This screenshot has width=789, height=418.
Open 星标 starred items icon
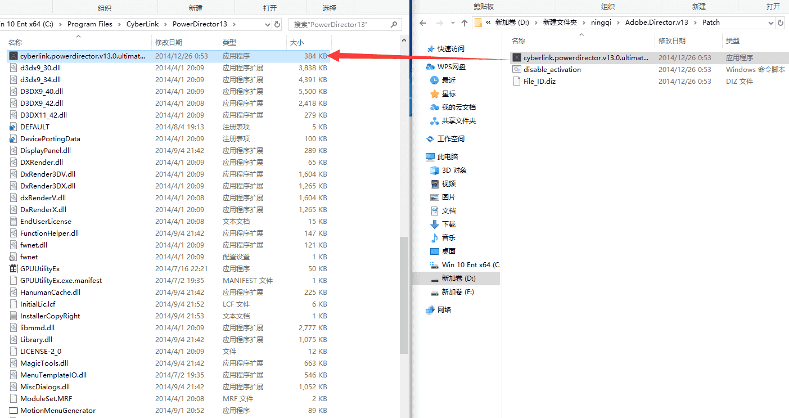pyautogui.click(x=434, y=94)
